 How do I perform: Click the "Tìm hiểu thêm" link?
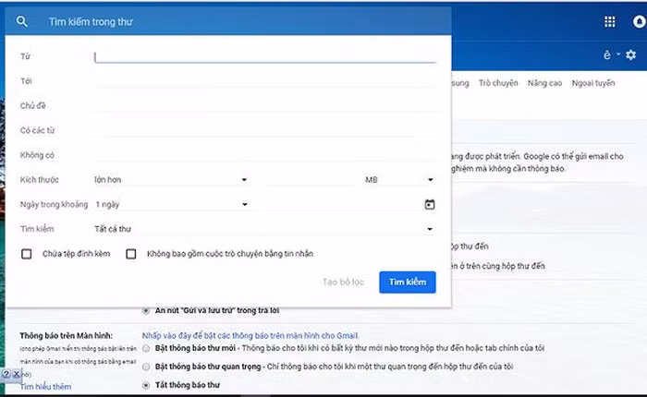[45, 387]
